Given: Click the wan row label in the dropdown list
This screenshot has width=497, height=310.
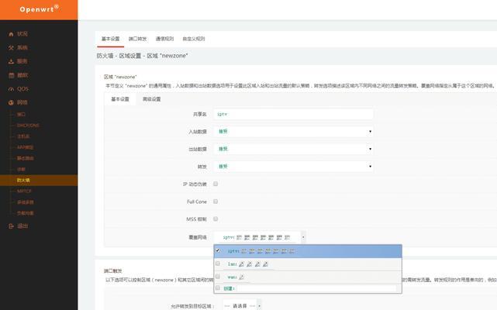Looking at the screenshot, I should pos(232,277).
